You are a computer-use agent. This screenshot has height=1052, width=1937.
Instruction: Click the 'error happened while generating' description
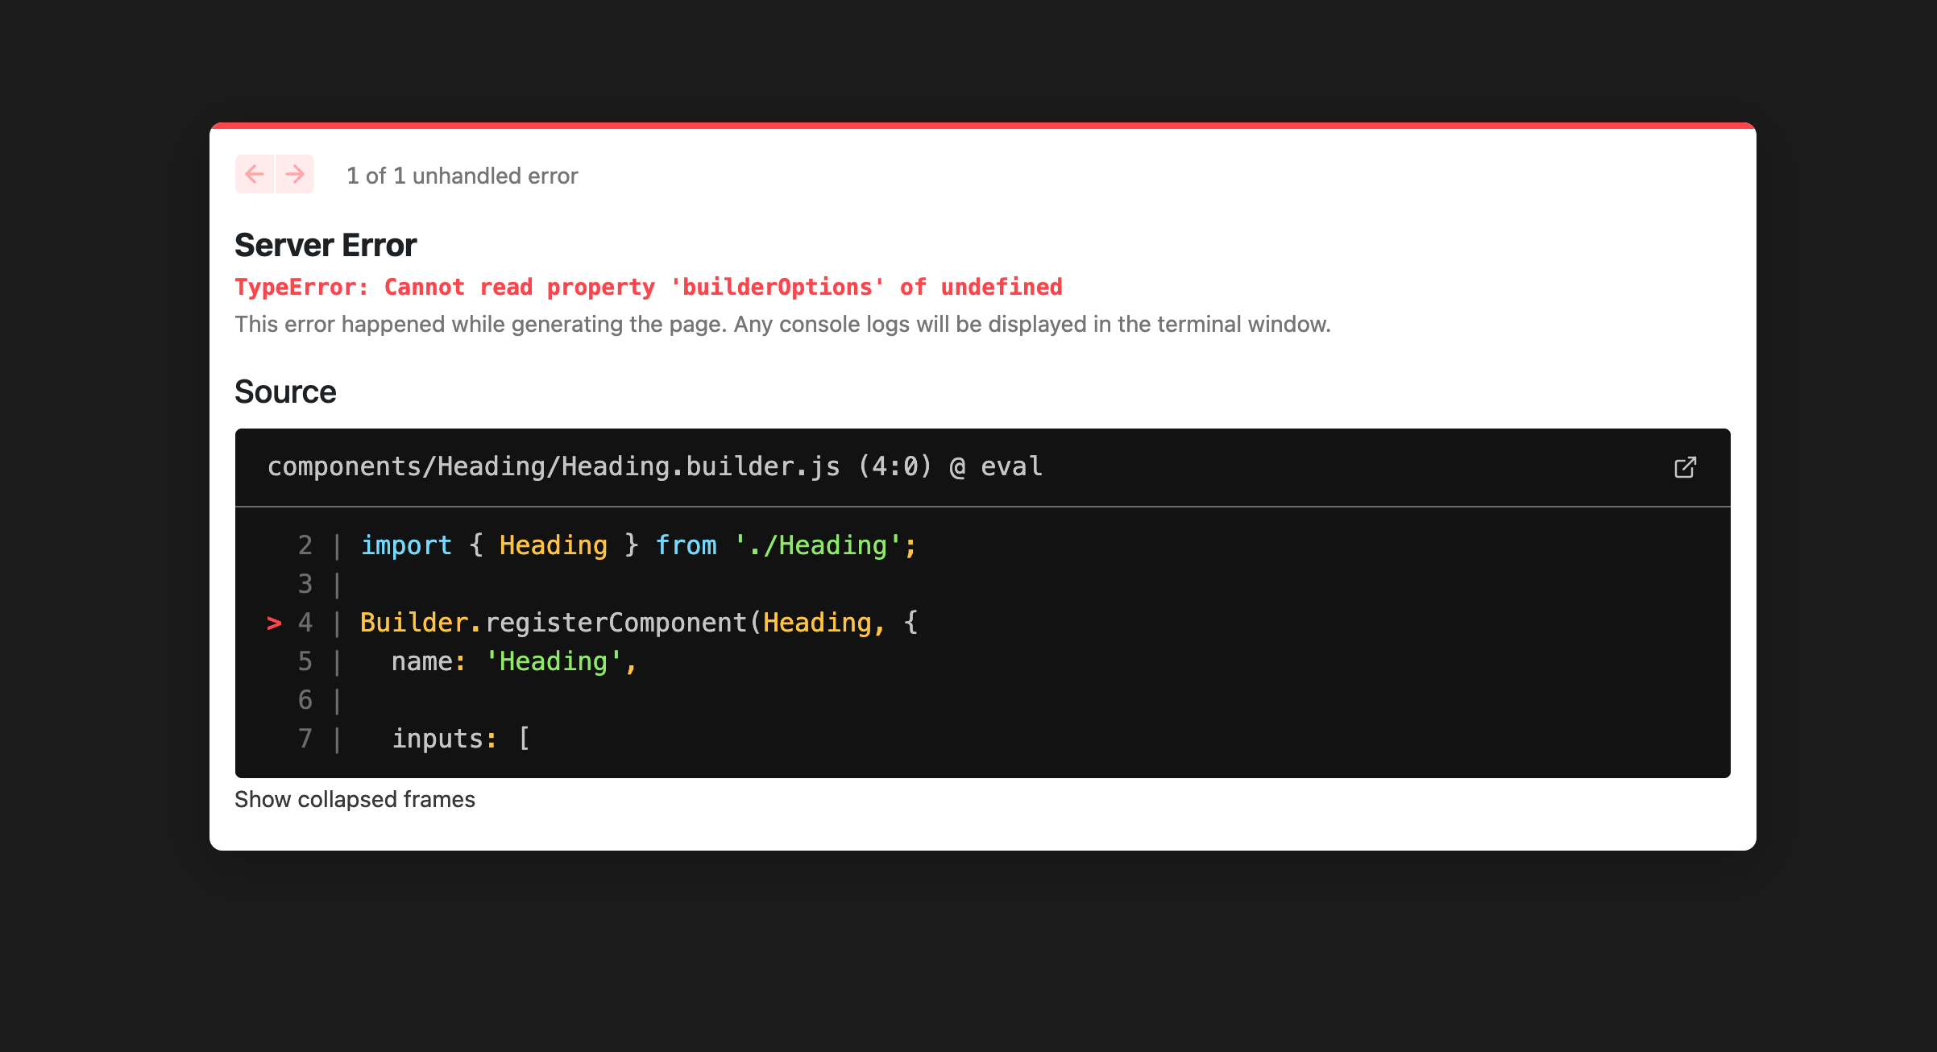click(x=782, y=324)
